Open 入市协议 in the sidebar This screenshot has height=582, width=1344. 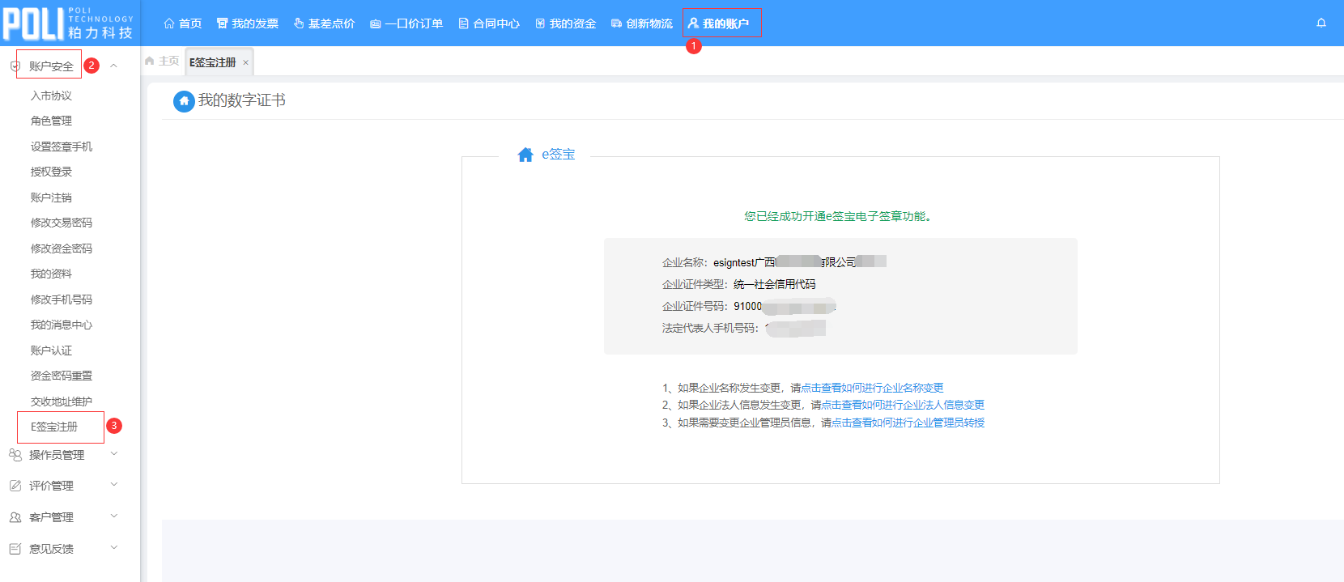pyautogui.click(x=51, y=96)
